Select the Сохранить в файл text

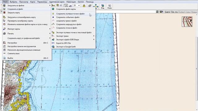[15, 9]
